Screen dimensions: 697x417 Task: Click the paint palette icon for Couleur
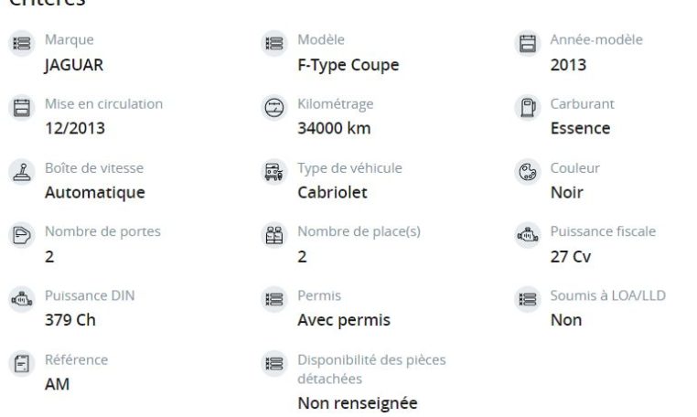pyautogui.click(x=528, y=172)
